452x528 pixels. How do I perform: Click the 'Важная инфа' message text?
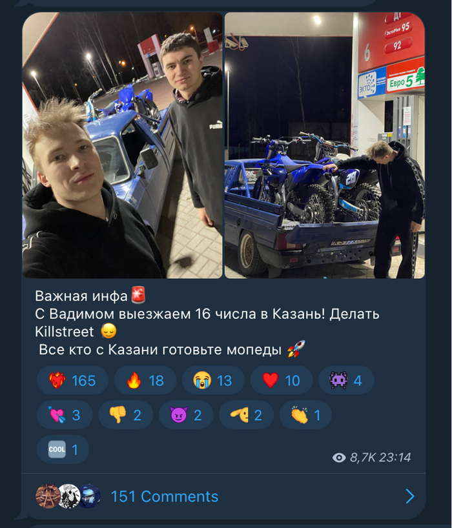81,296
